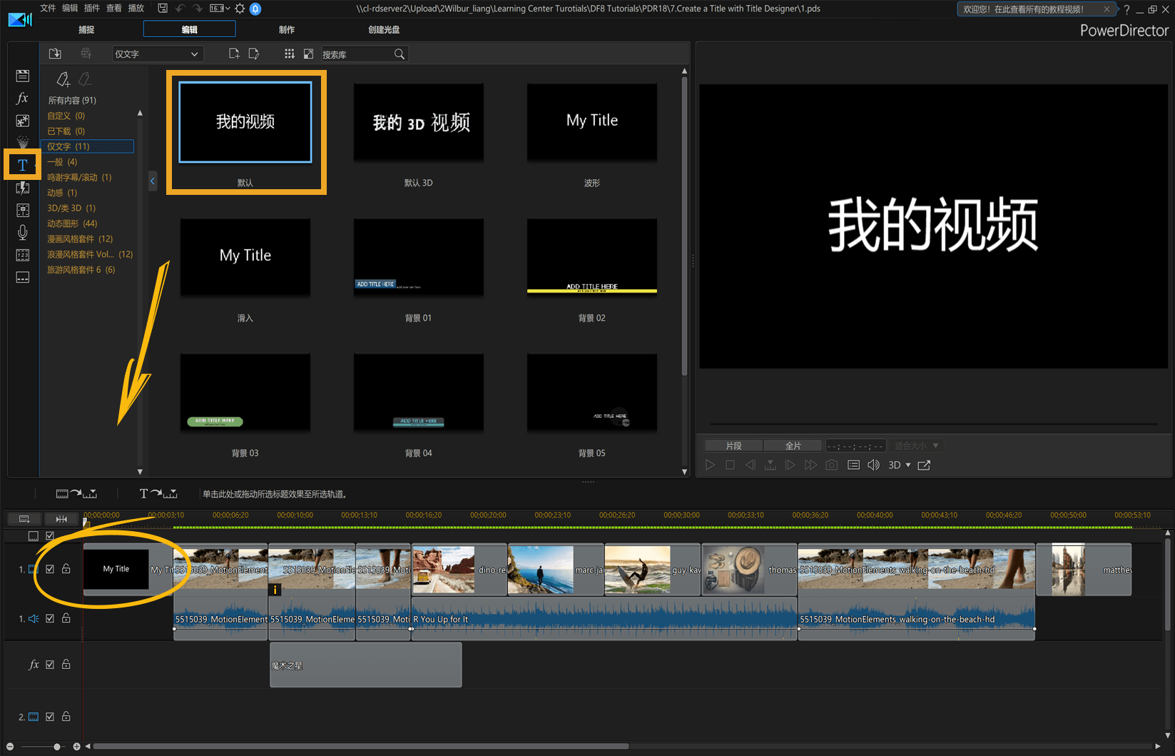Open the 16:9 aspect ratio dropdown
This screenshot has width=1175, height=756.
(220, 9)
